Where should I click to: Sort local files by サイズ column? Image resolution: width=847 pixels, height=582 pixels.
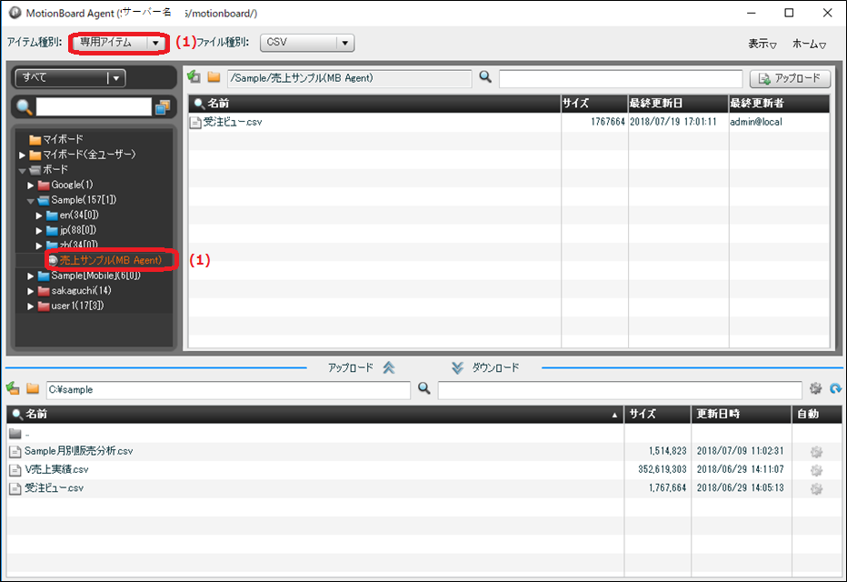pyautogui.click(x=657, y=415)
